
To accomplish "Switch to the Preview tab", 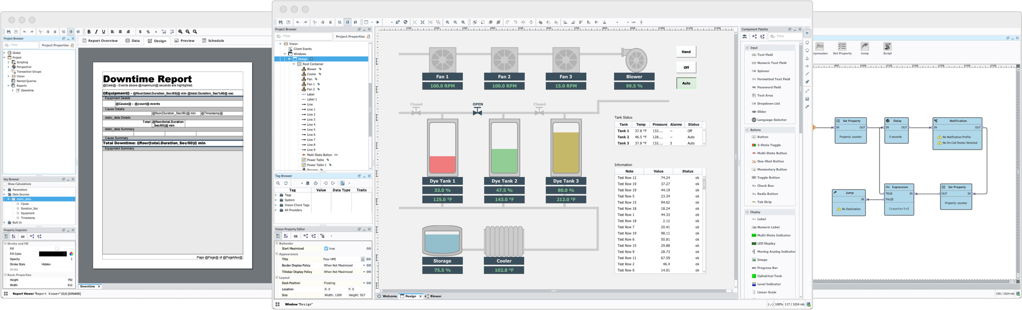I will pyautogui.click(x=184, y=41).
